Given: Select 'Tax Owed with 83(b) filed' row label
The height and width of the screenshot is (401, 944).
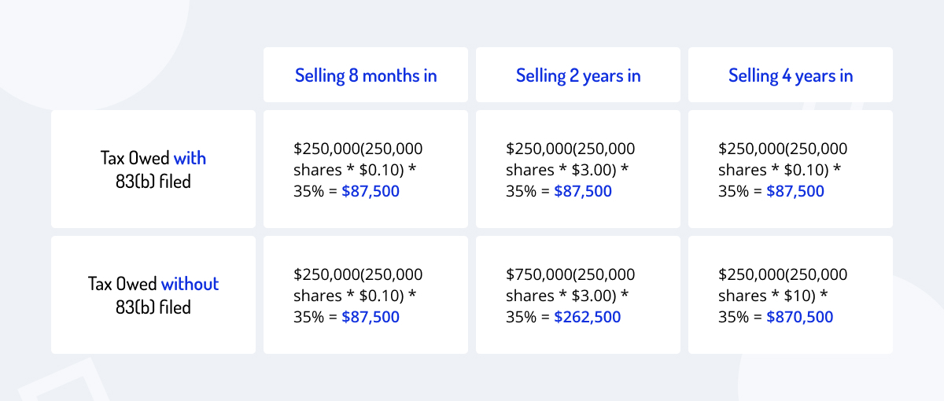Looking at the screenshot, I should tap(153, 169).
